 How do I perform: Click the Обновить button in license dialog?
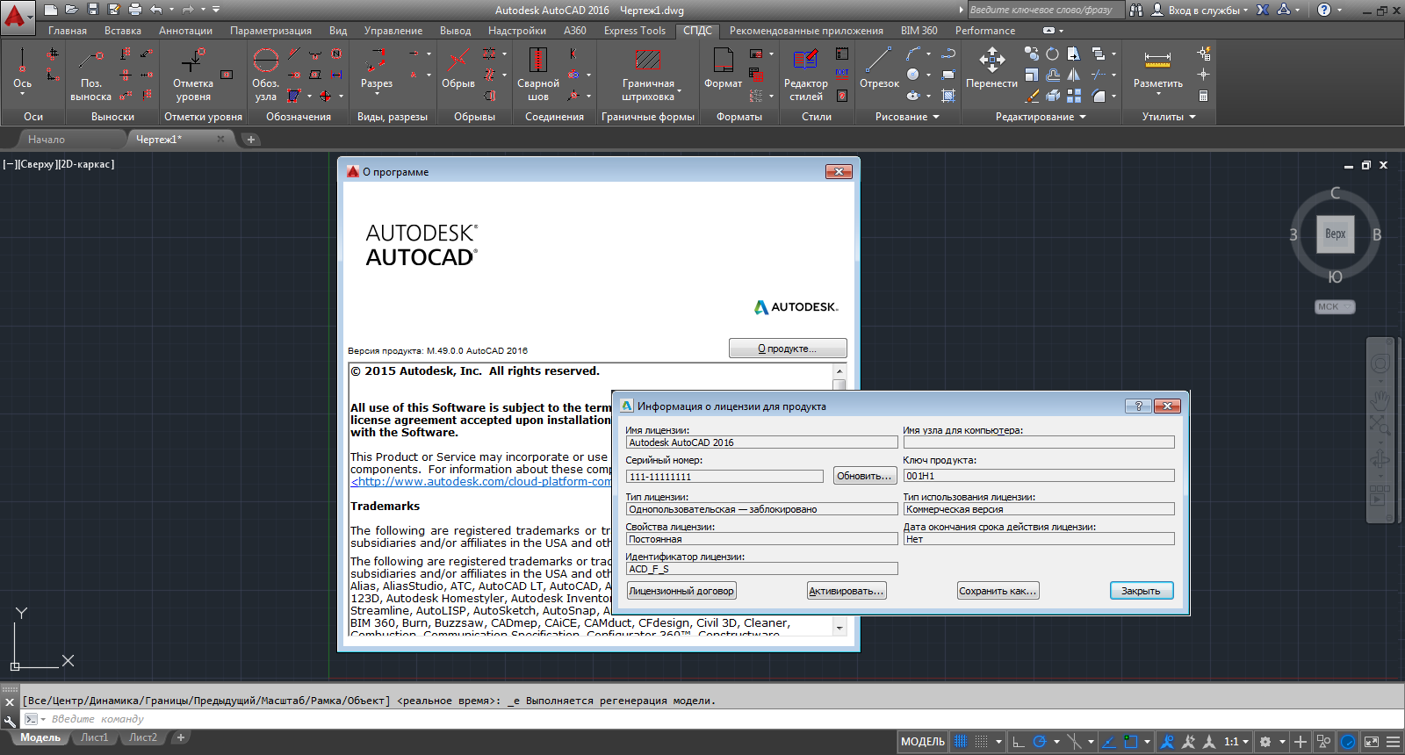click(865, 476)
